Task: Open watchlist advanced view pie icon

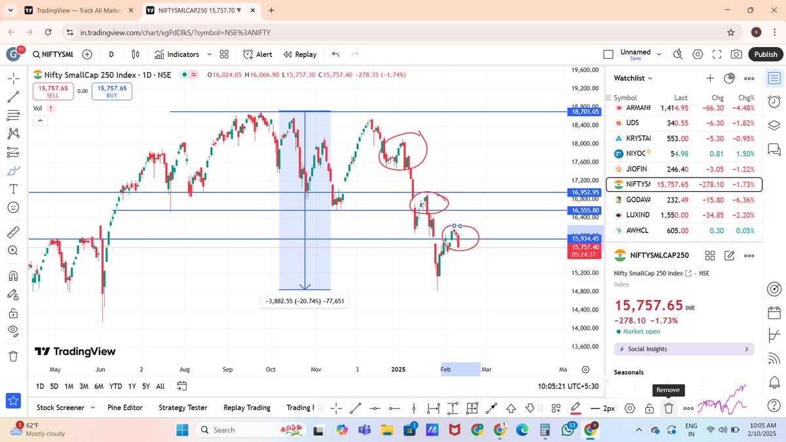Action: click(x=730, y=78)
